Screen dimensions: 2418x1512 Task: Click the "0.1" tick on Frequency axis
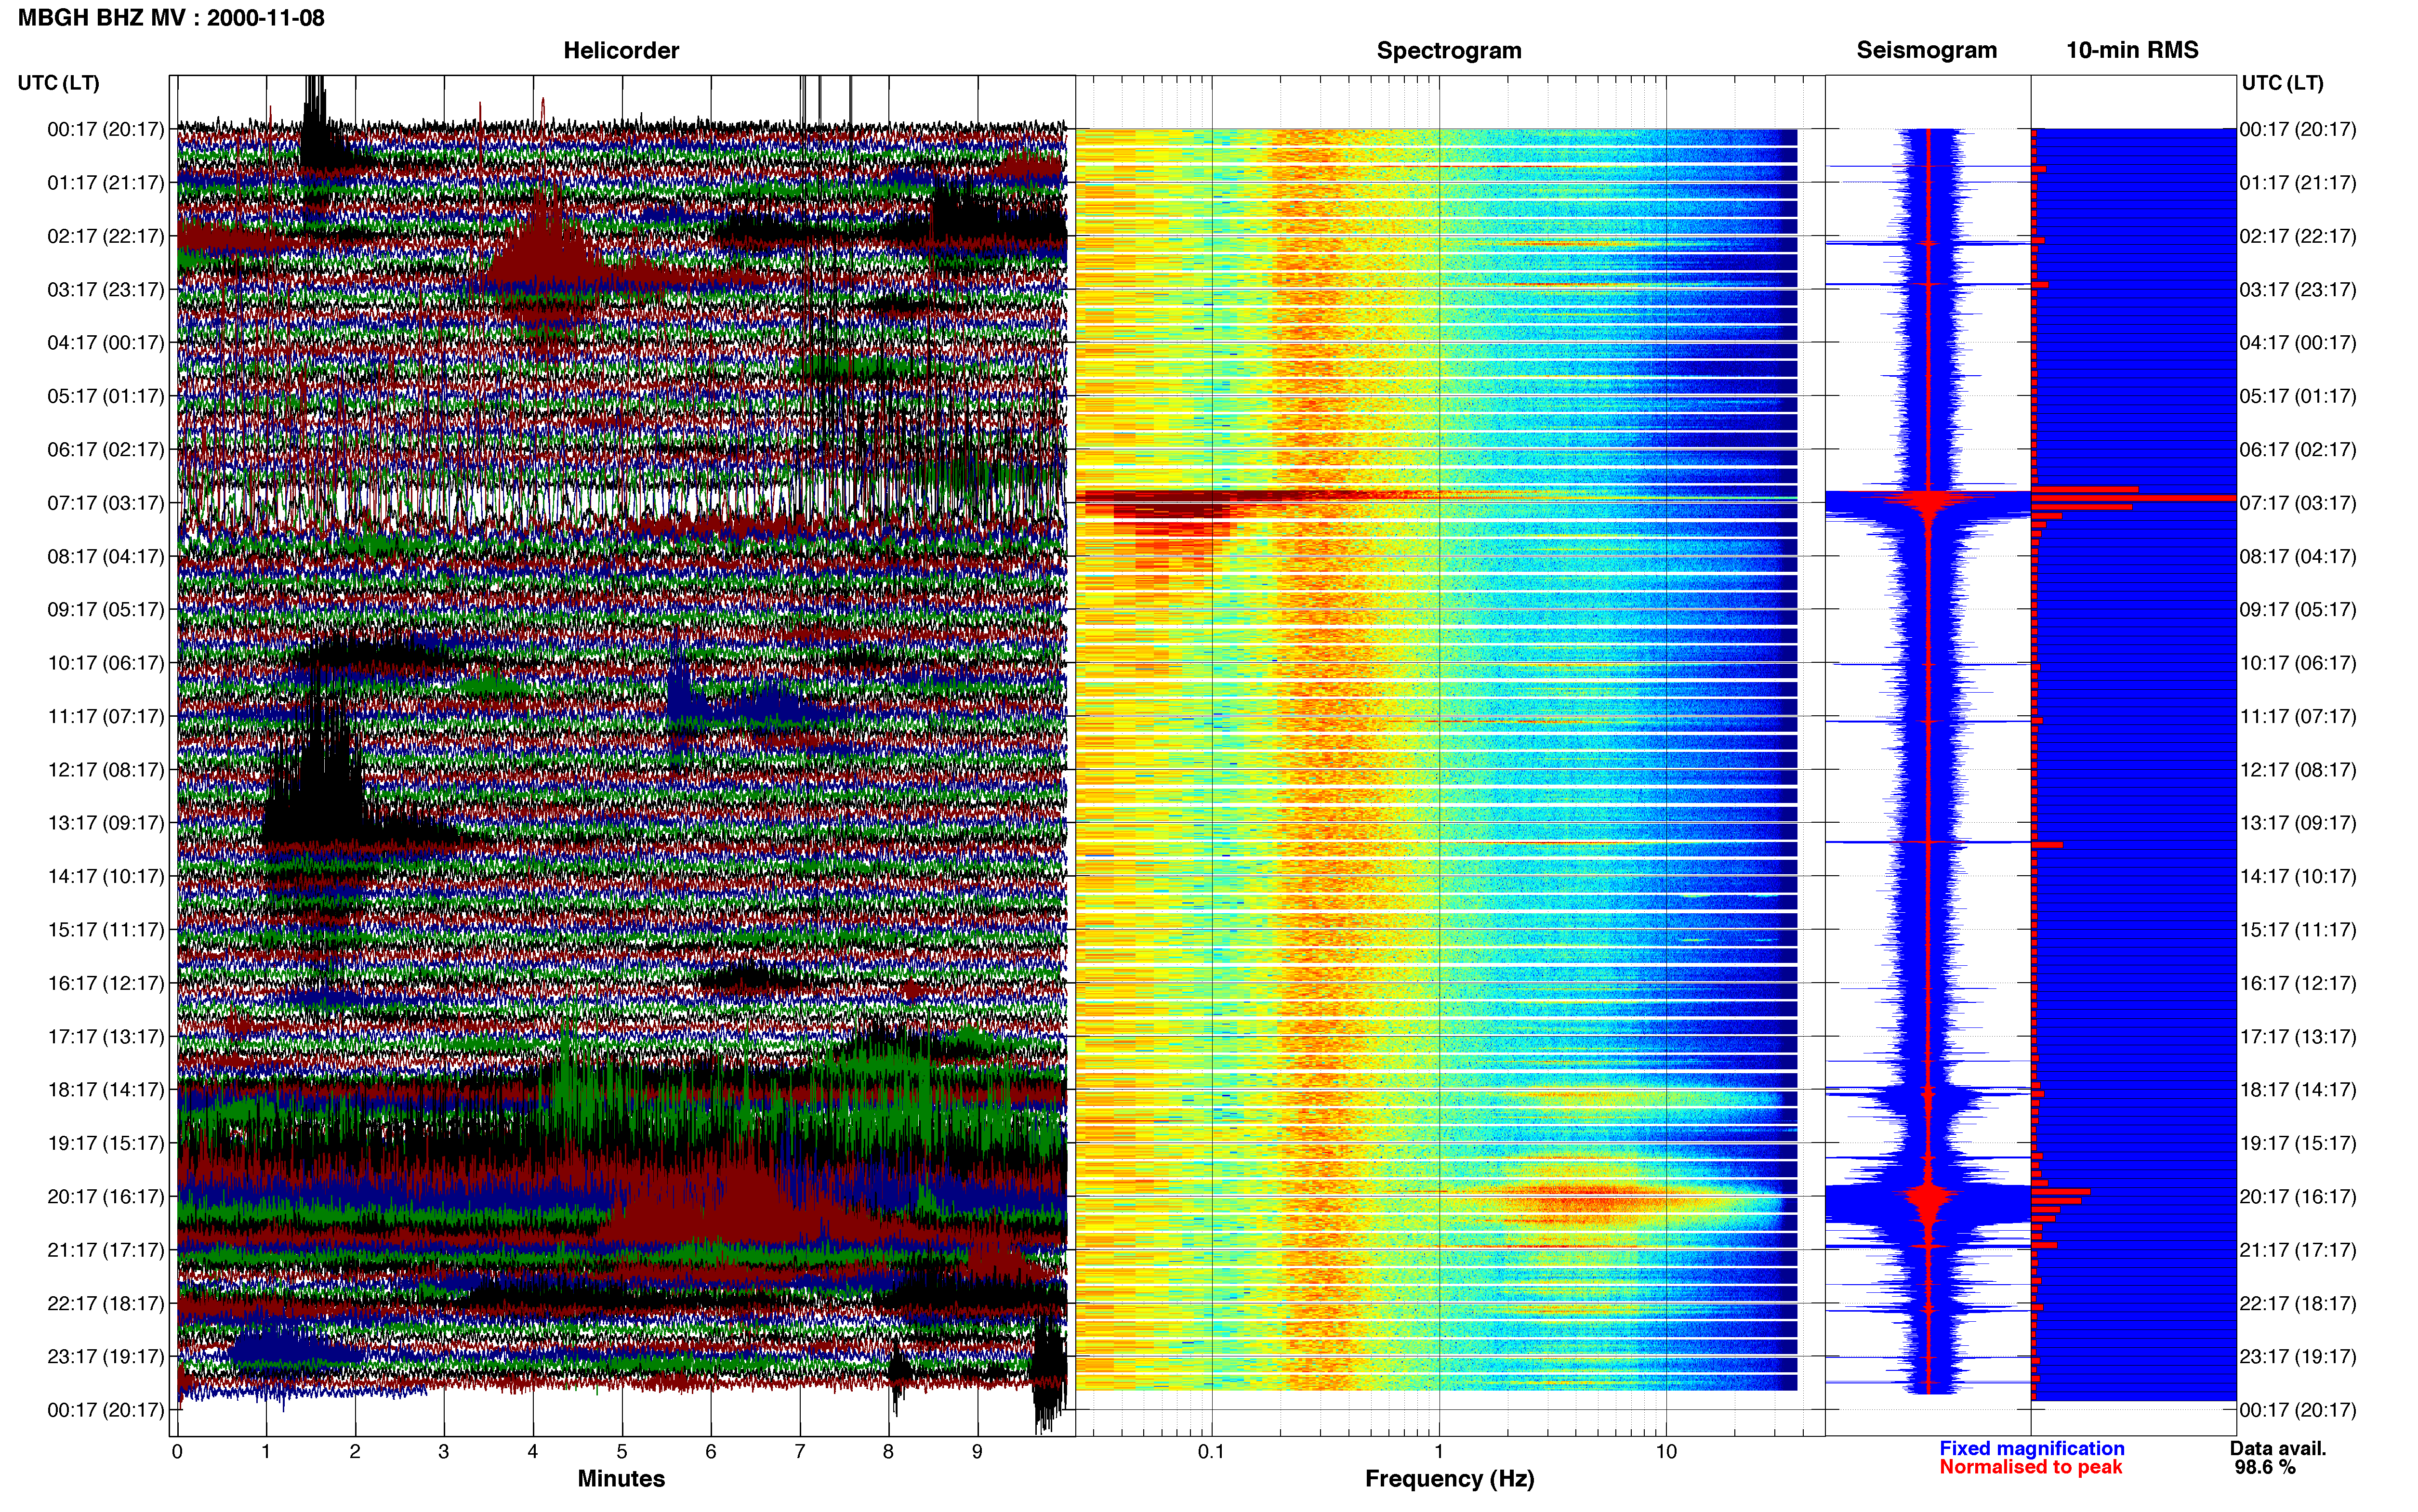pos(1211,1452)
